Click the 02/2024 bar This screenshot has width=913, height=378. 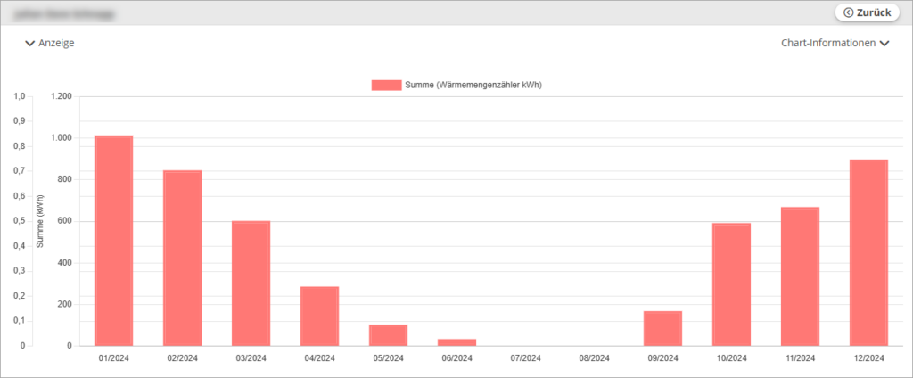(182, 258)
